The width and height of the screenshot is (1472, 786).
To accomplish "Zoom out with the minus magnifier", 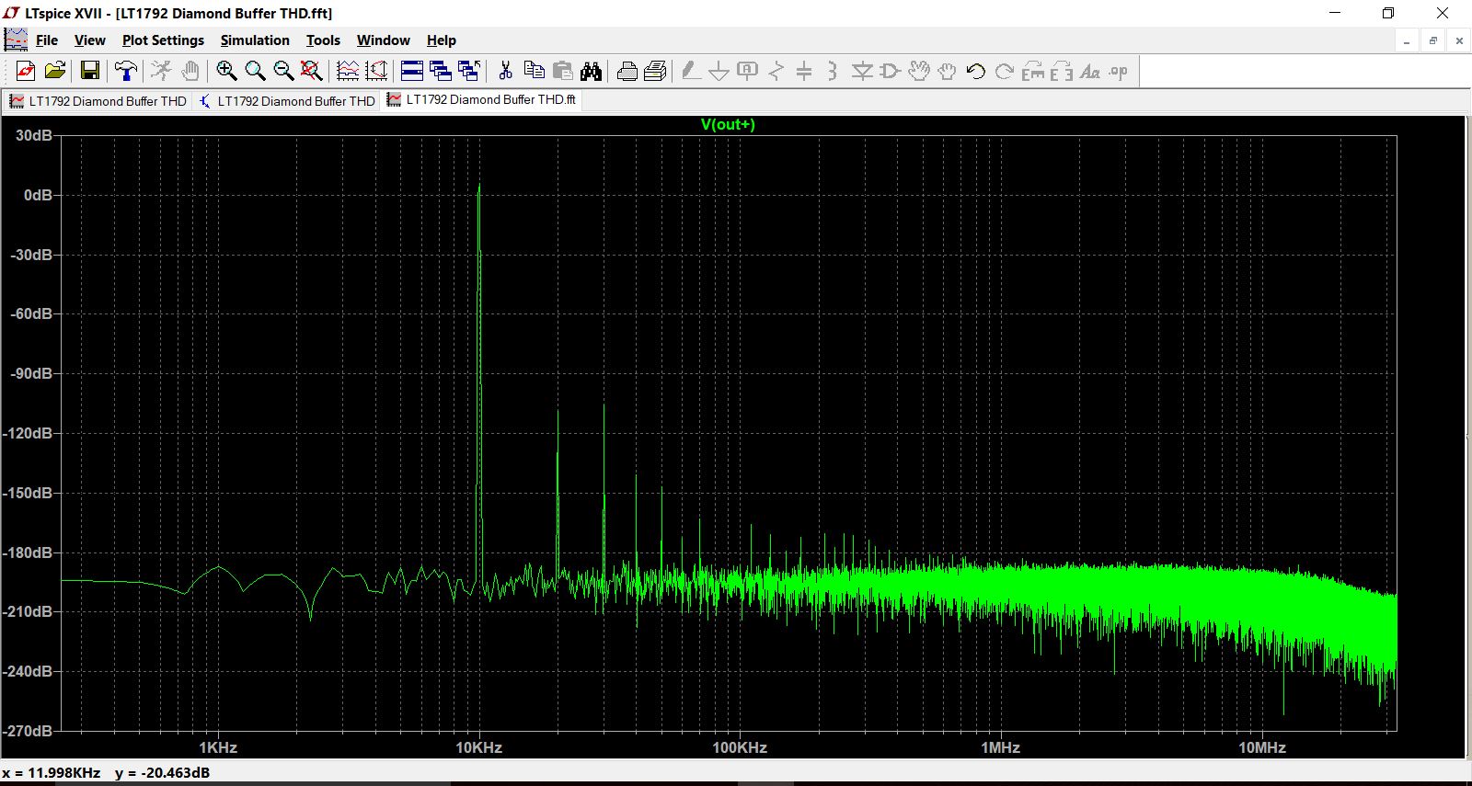I will coord(283,71).
